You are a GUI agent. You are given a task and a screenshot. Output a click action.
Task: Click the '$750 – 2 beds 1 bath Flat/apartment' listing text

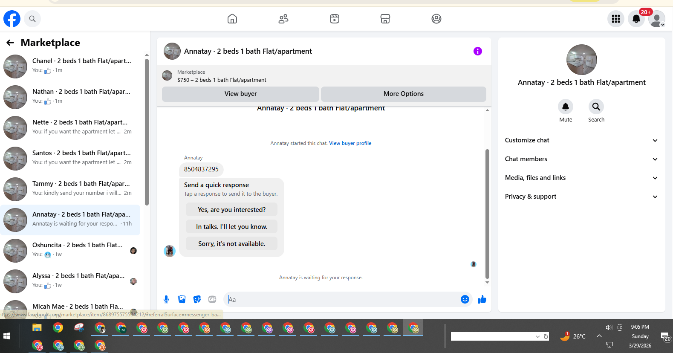pos(222,80)
